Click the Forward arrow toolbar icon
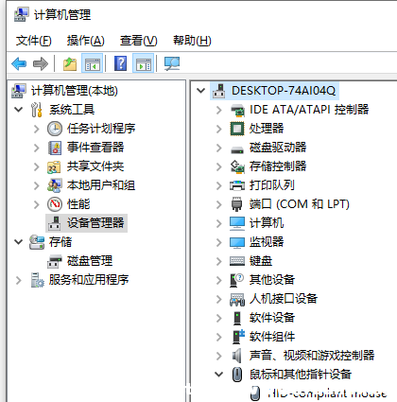The height and width of the screenshot is (402, 397). tap(41, 63)
